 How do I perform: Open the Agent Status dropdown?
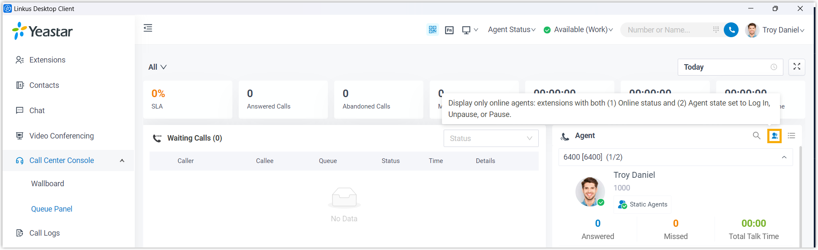pyautogui.click(x=511, y=30)
